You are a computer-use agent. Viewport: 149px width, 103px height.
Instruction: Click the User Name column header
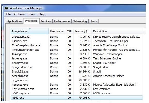pyautogui.click(x=57, y=31)
